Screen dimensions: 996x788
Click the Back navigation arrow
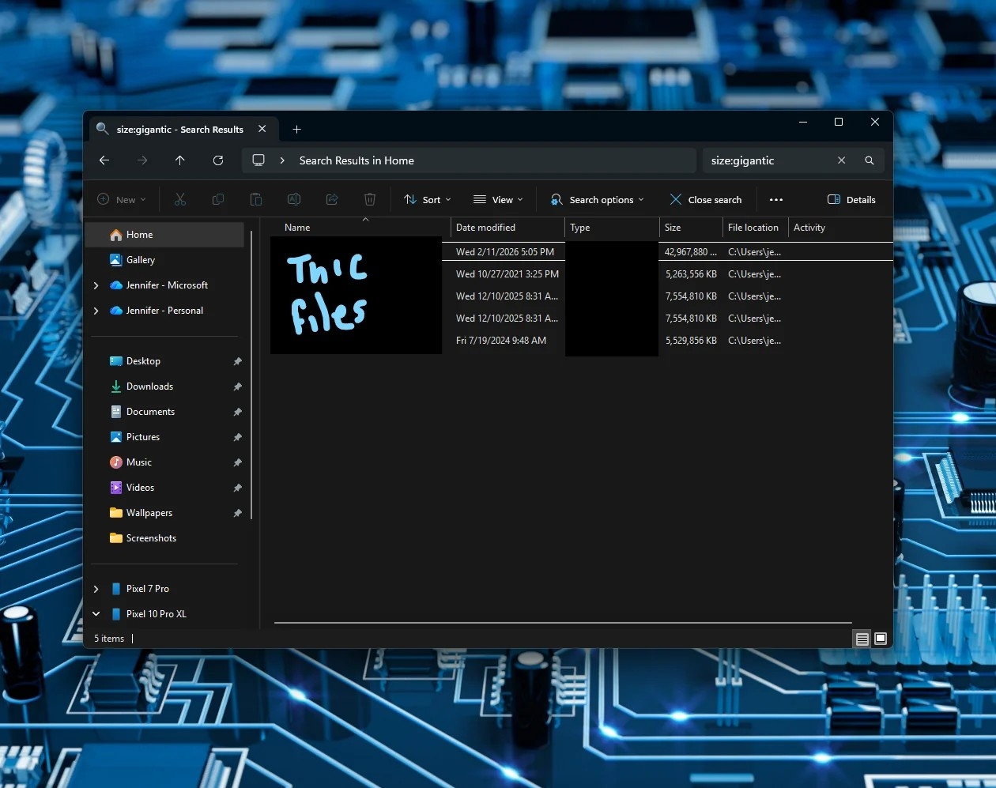[x=104, y=160]
